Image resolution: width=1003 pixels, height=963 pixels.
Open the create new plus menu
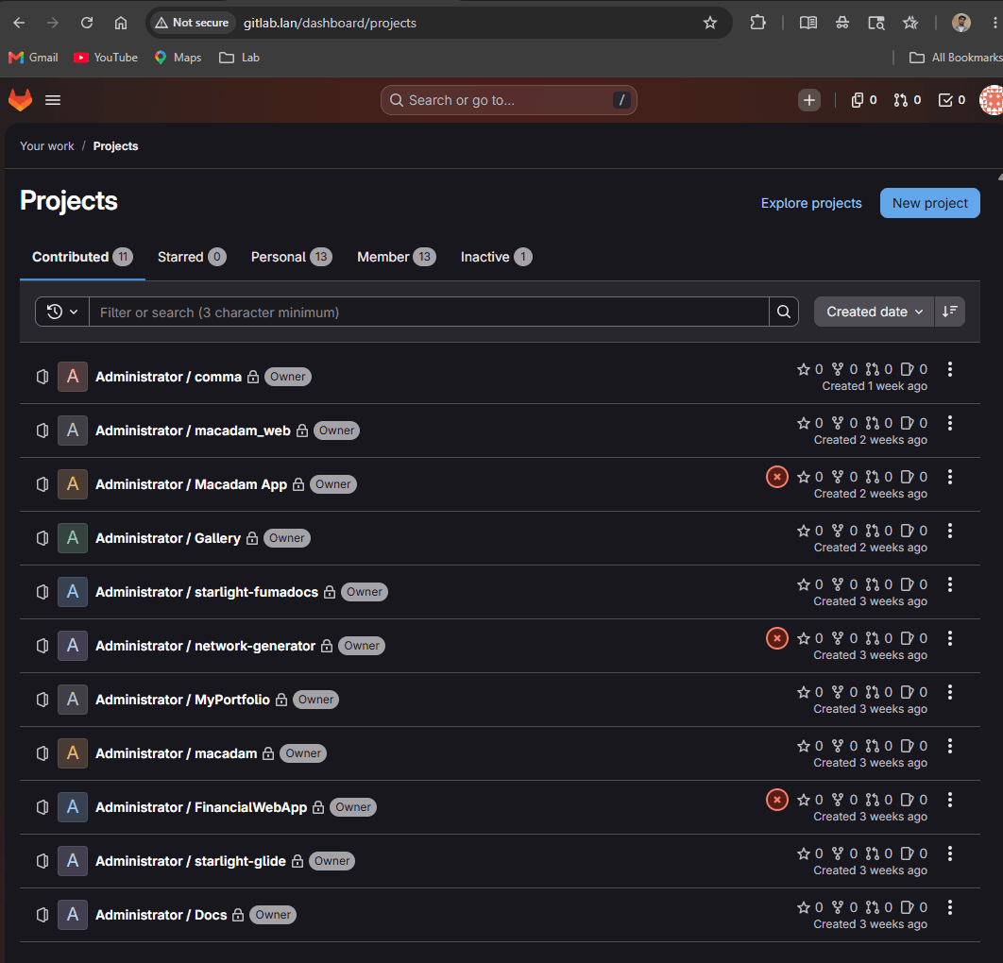(x=809, y=100)
